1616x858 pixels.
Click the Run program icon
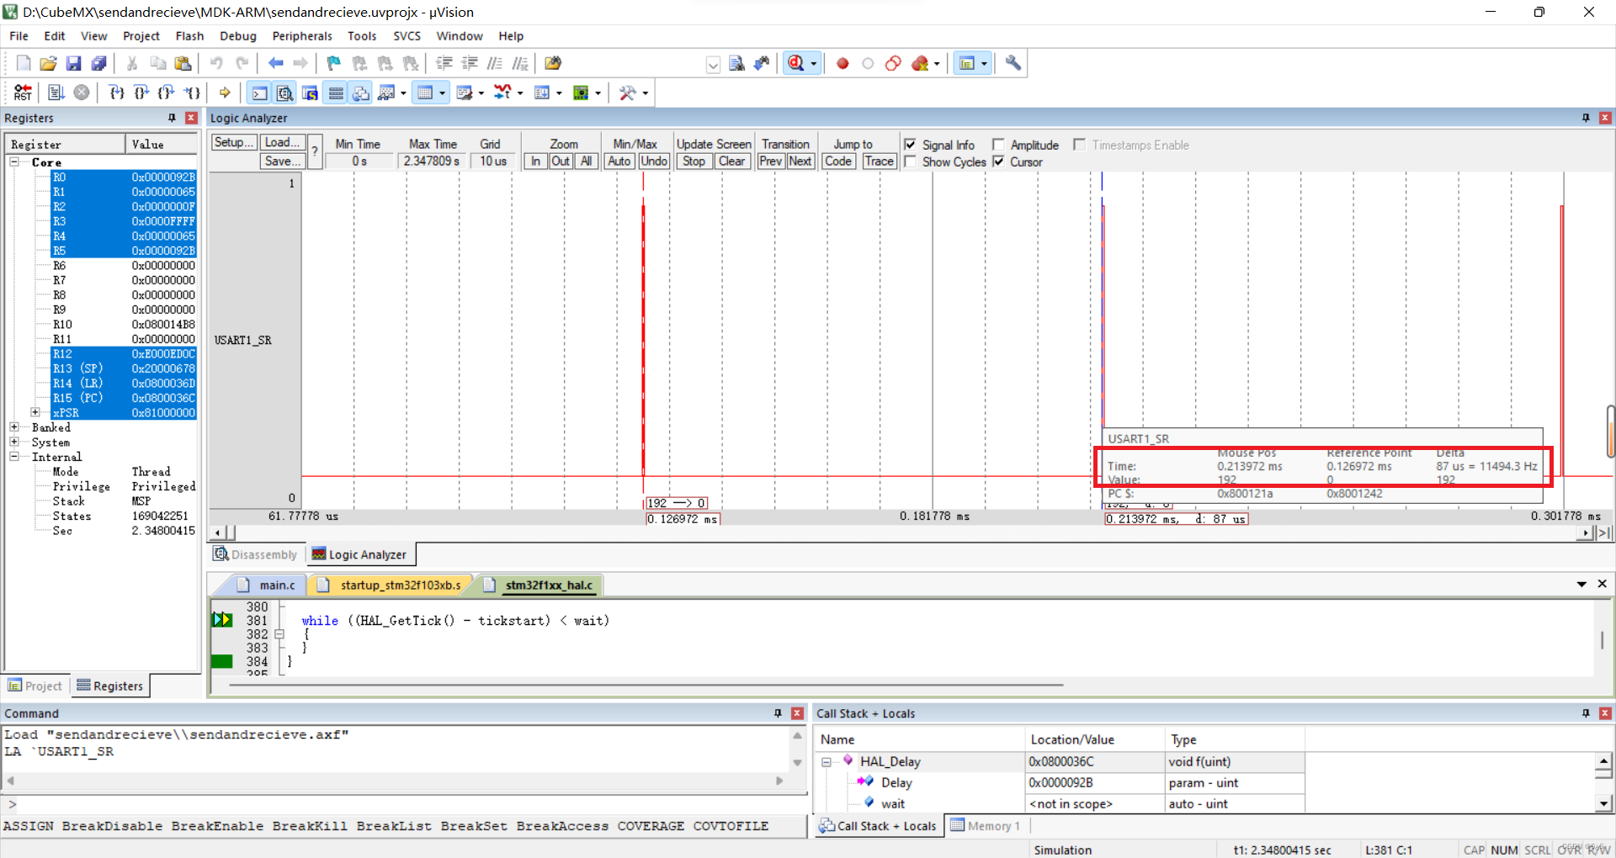click(x=56, y=93)
